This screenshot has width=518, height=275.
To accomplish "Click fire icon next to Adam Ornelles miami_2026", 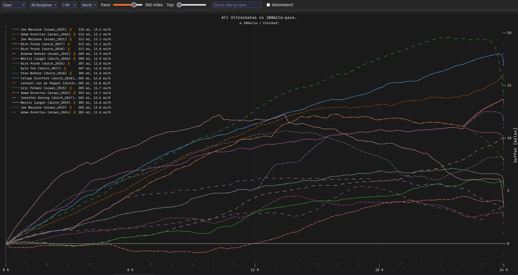I will [x=74, y=34].
